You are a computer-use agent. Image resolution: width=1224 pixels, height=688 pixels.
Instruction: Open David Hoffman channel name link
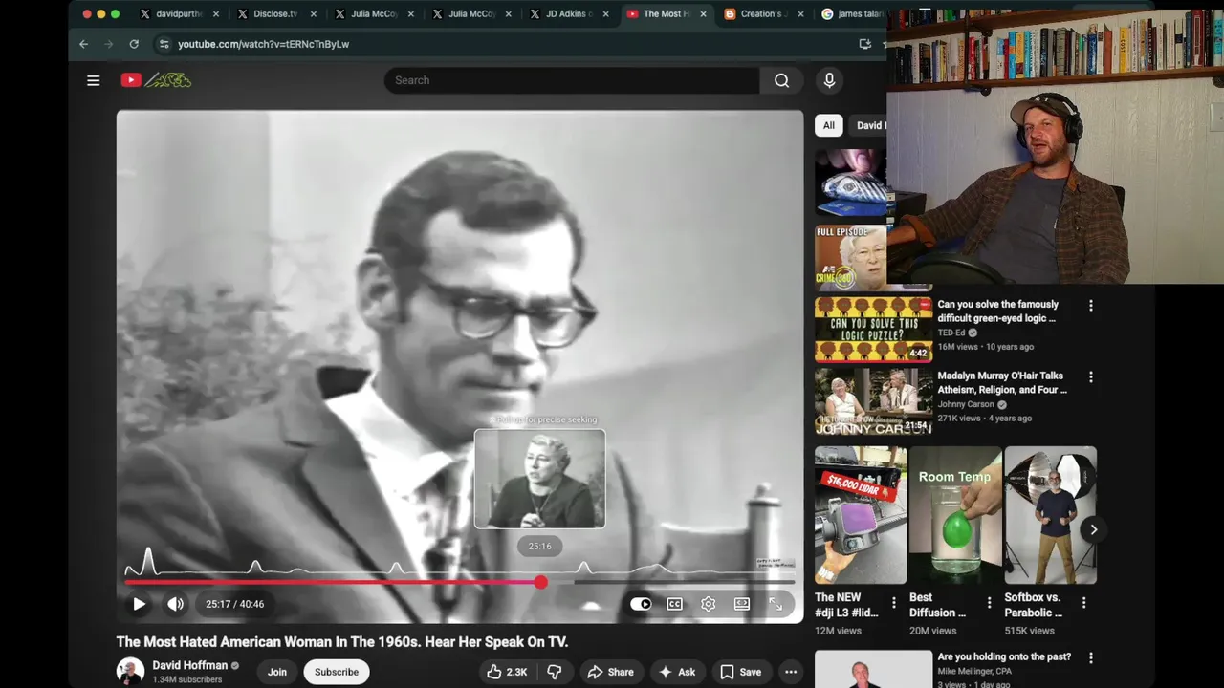pos(190,665)
